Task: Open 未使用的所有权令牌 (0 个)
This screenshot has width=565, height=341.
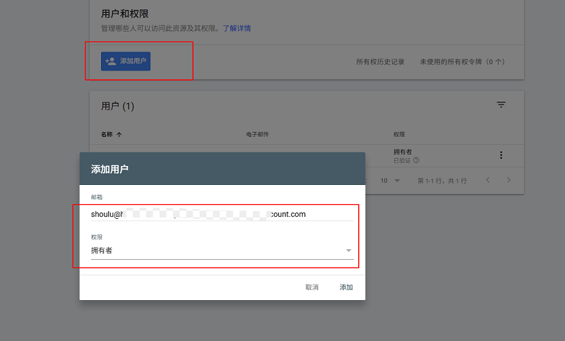Action: pos(463,62)
